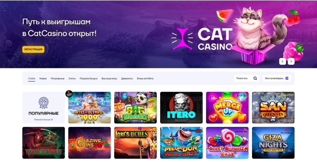Screen dimensions: 317x162
Task: Click the Drops & Wins badge on Gates of Olympus
Action: [69, 94]
